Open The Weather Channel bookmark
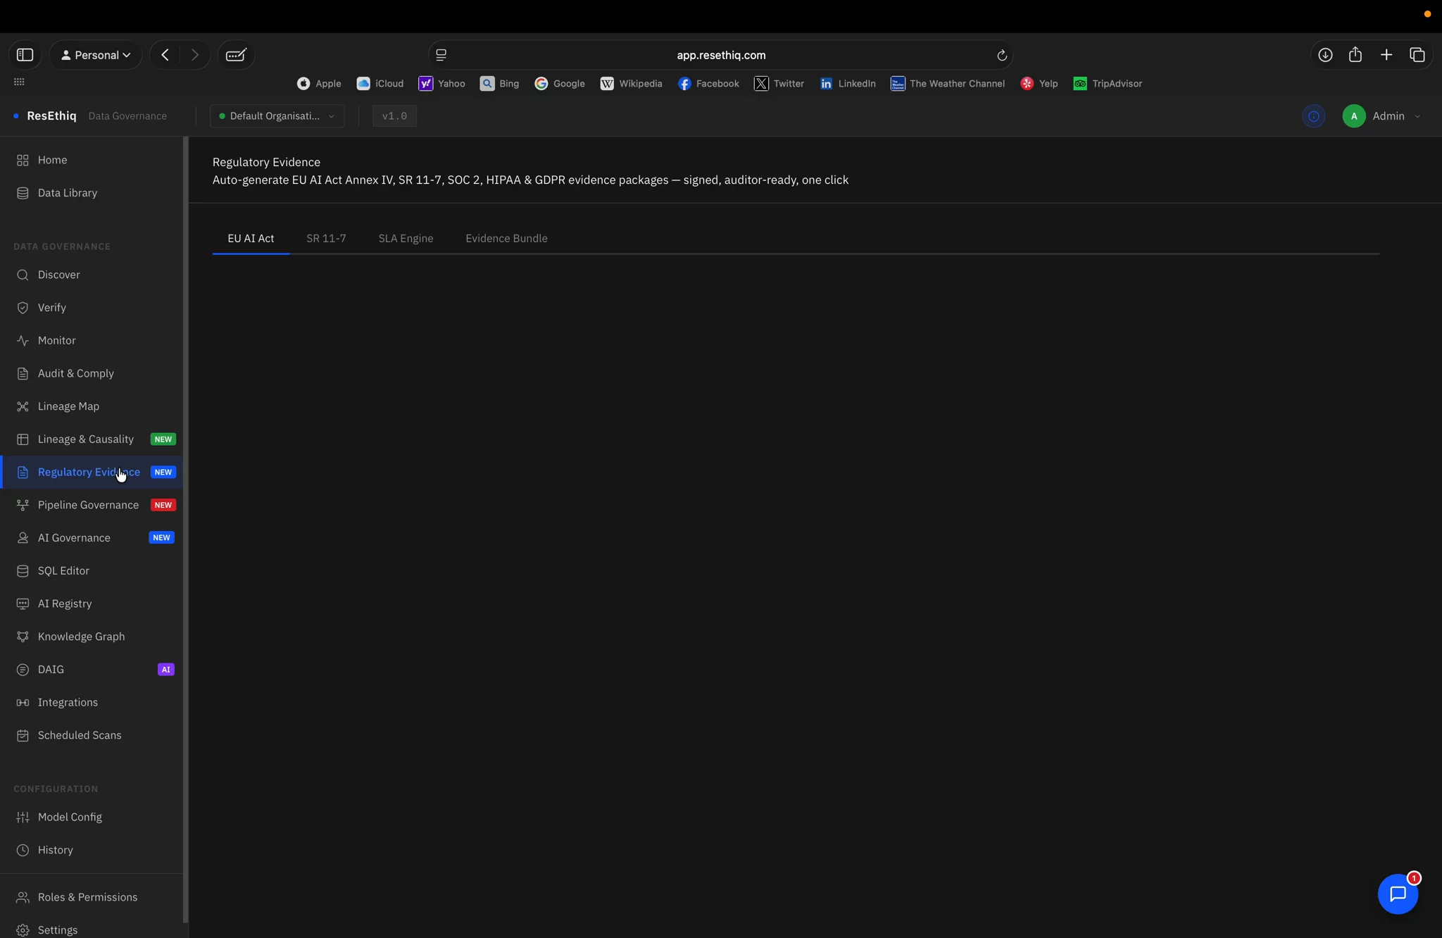The image size is (1442, 938). pos(947,84)
